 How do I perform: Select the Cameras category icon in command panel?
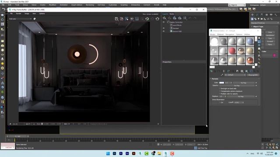[262, 19]
